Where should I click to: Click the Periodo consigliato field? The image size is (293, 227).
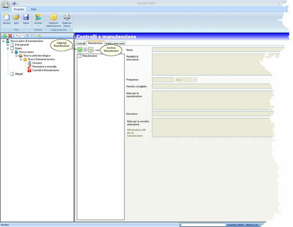(x=212, y=86)
